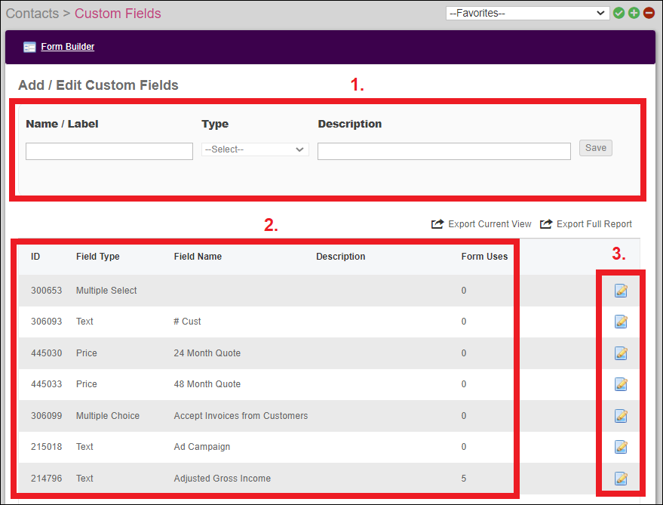The image size is (663, 505).
Task: Focus the Description text box
Action: point(444,152)
